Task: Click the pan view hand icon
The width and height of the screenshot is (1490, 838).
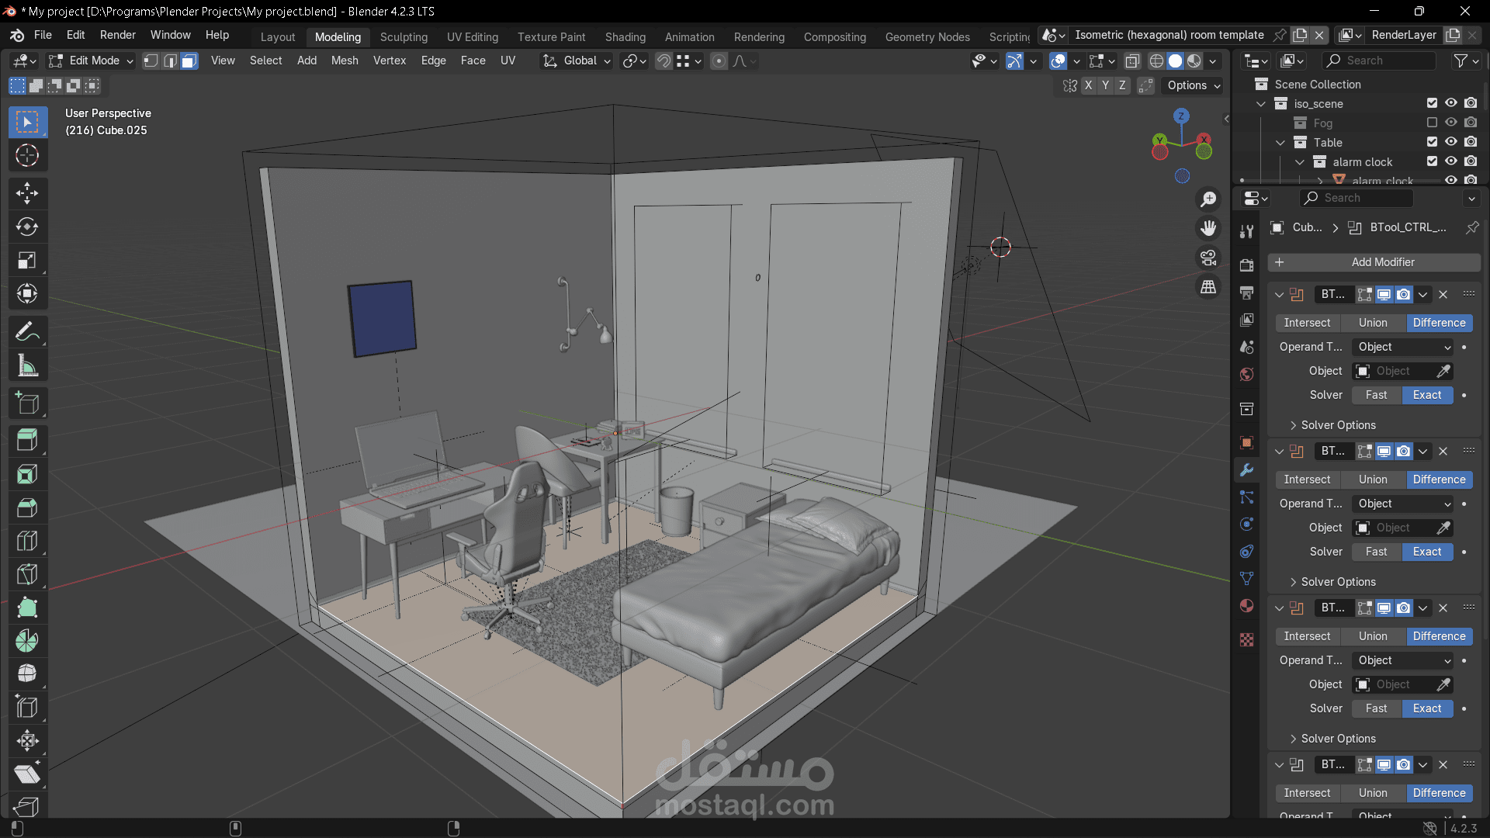Action: [x=1208, y=228]
